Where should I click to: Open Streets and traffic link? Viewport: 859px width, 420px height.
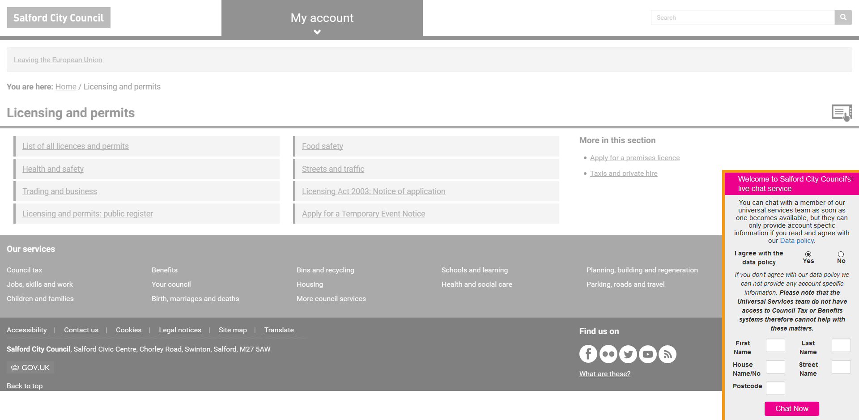pyautogui.click(x=333, y=169)
